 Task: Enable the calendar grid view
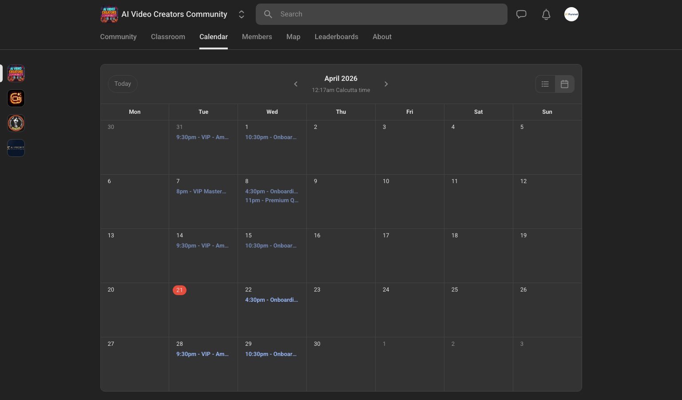click(x=564, y=84)
